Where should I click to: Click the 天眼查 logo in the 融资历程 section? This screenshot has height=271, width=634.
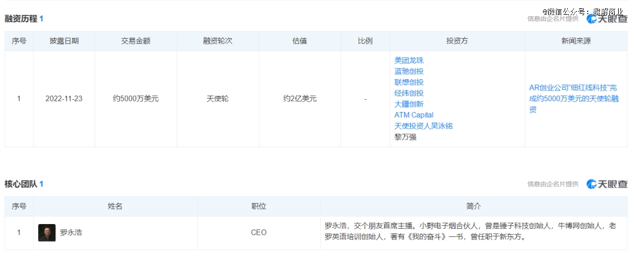[x=607, y=18]
